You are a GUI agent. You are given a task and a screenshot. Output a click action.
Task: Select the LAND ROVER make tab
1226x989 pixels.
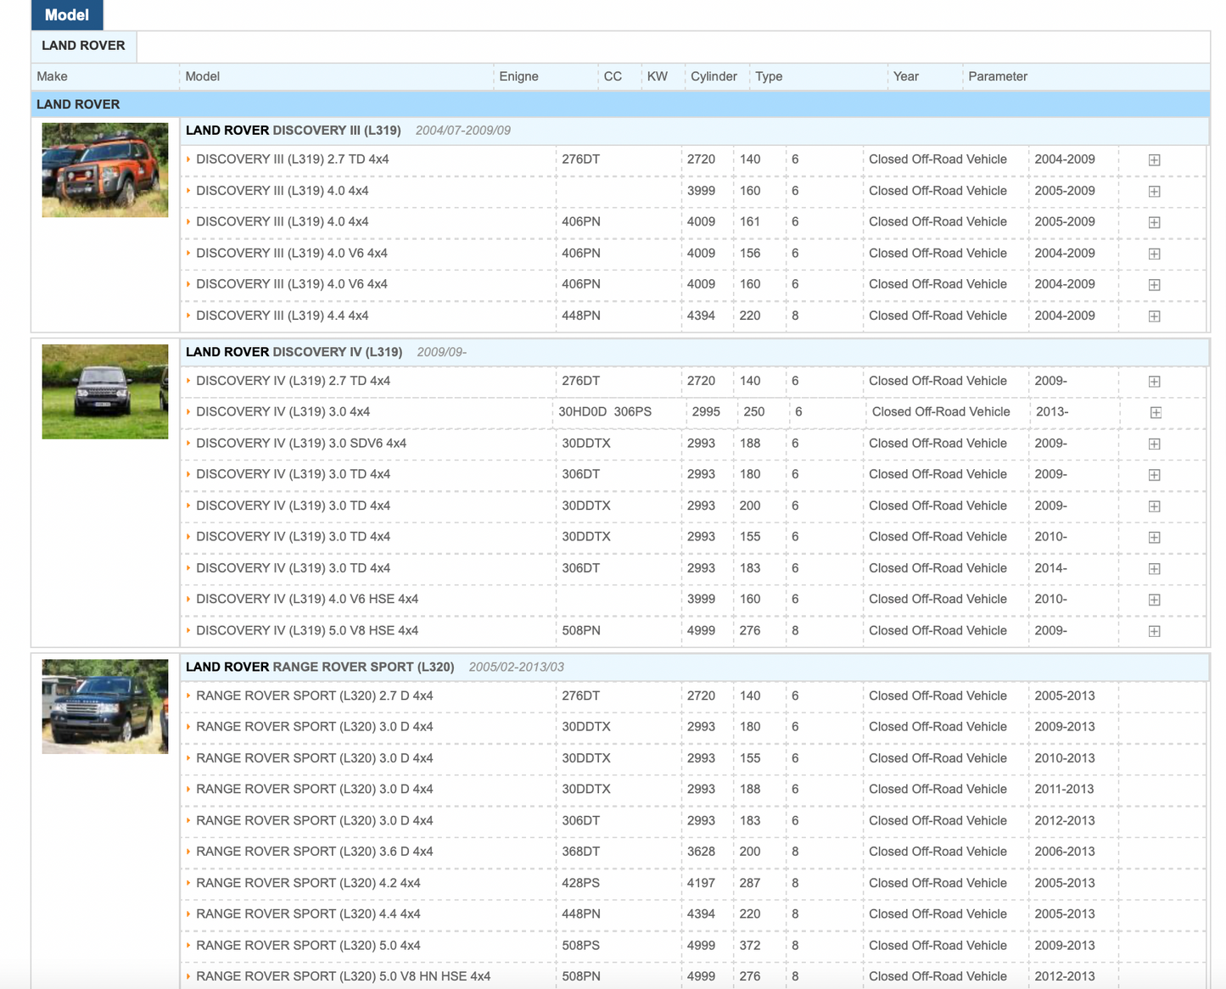pos(83,46)
